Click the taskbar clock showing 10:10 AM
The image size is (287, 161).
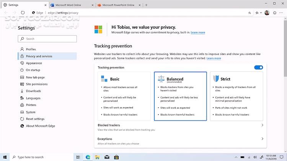271,157
